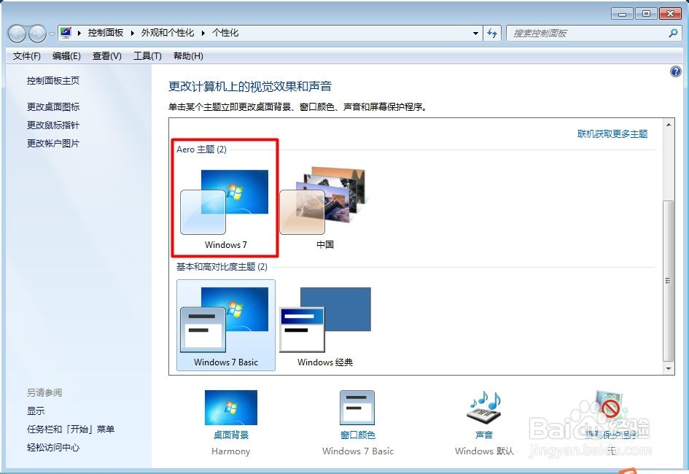Click the theme list scrollbar down arrow
The image size is (689, 474).
(668, 367)
